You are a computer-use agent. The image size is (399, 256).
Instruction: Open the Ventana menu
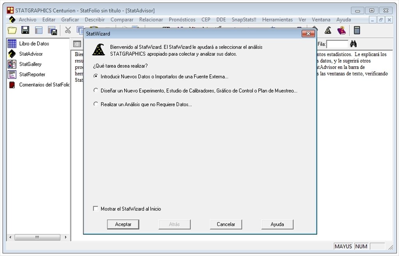pos(321,19)
